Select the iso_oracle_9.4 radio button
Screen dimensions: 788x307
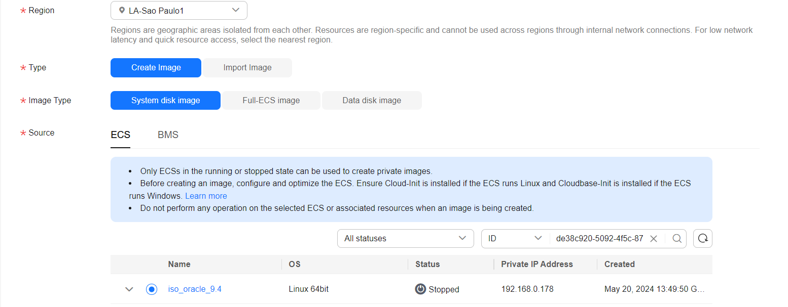coord(151,289)
